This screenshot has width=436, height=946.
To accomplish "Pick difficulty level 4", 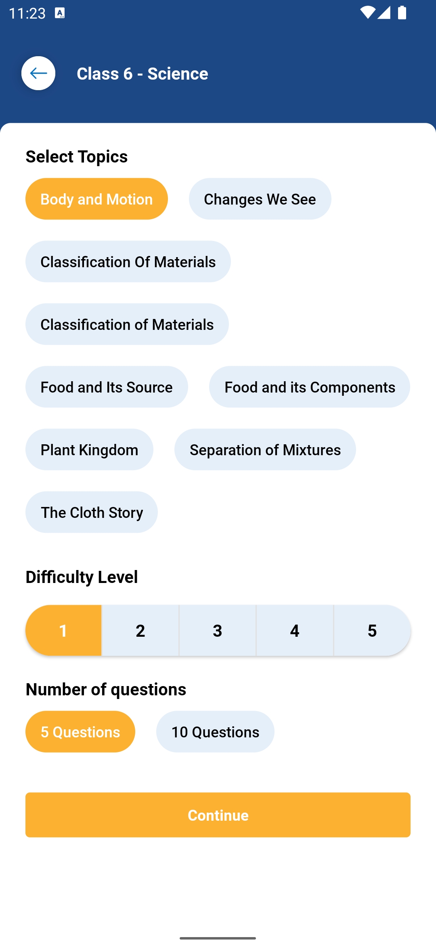I will click(x=295, y=630).
